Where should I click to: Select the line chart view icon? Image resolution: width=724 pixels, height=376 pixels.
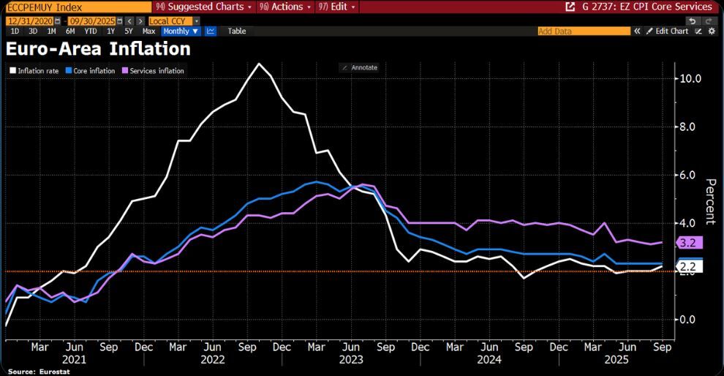pyautogui.click(x=211, y=31)
